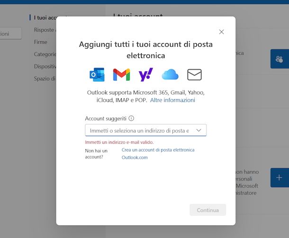
Task: Click the Account suggeriti label
Action: pyautogui.click(x=106, y=118)
